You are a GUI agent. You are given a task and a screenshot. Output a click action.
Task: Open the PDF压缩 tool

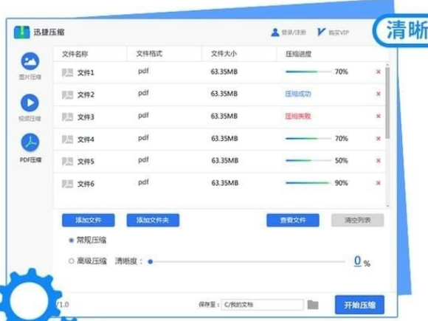pos(30,148)
